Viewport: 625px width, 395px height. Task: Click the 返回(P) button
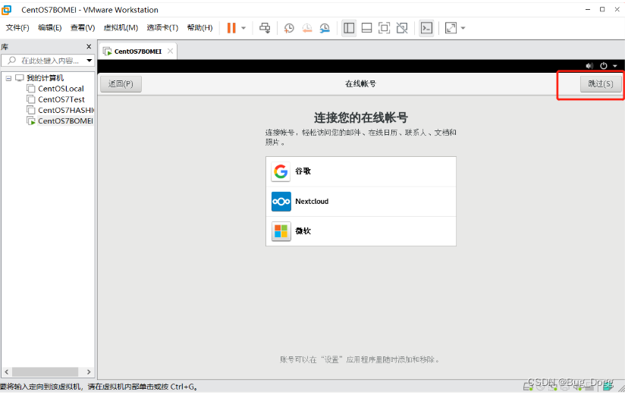click(121, 83)
